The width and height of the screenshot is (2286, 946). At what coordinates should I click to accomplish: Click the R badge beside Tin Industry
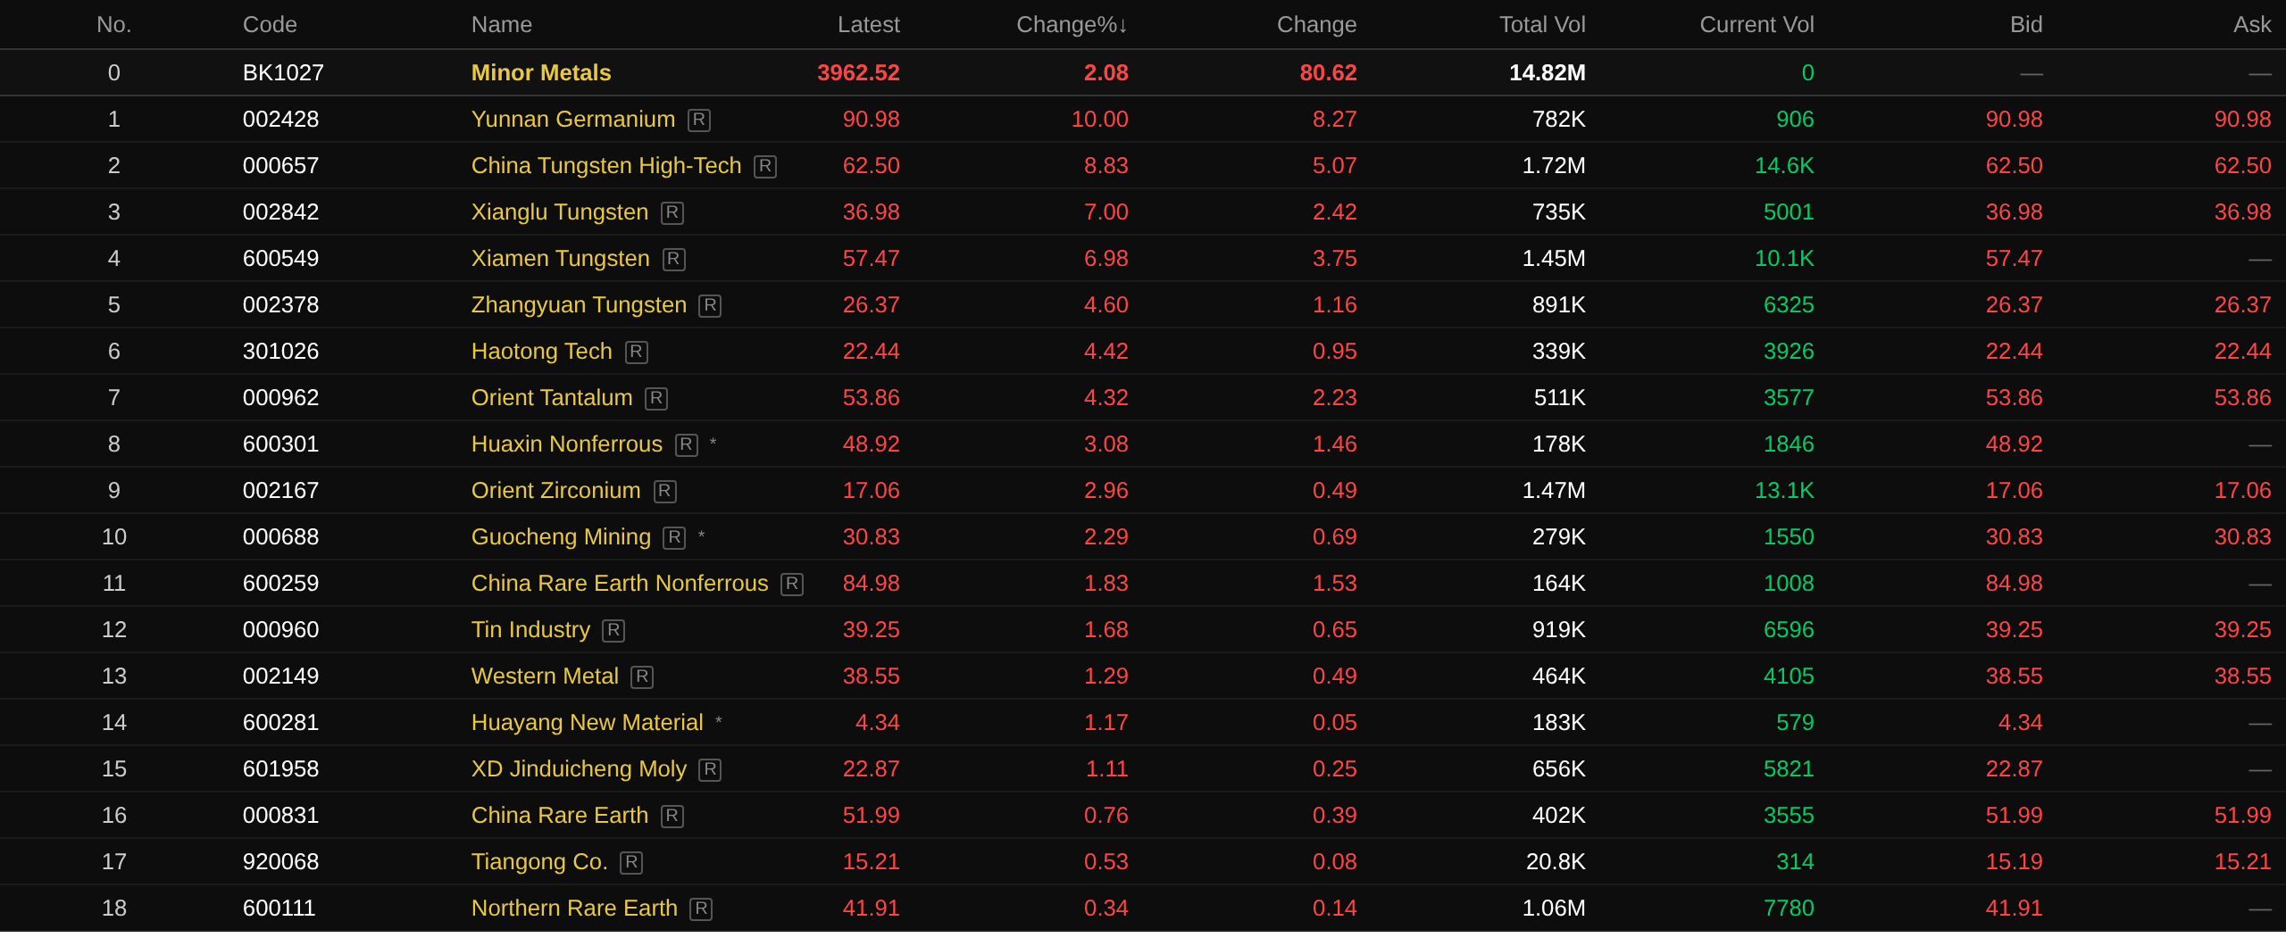tap(613, 630)
